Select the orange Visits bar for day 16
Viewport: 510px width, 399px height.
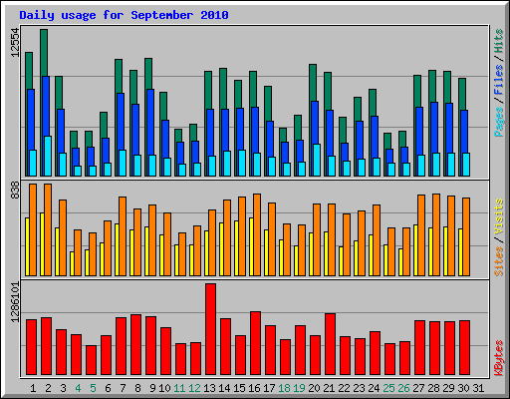[x=257, y=234]
